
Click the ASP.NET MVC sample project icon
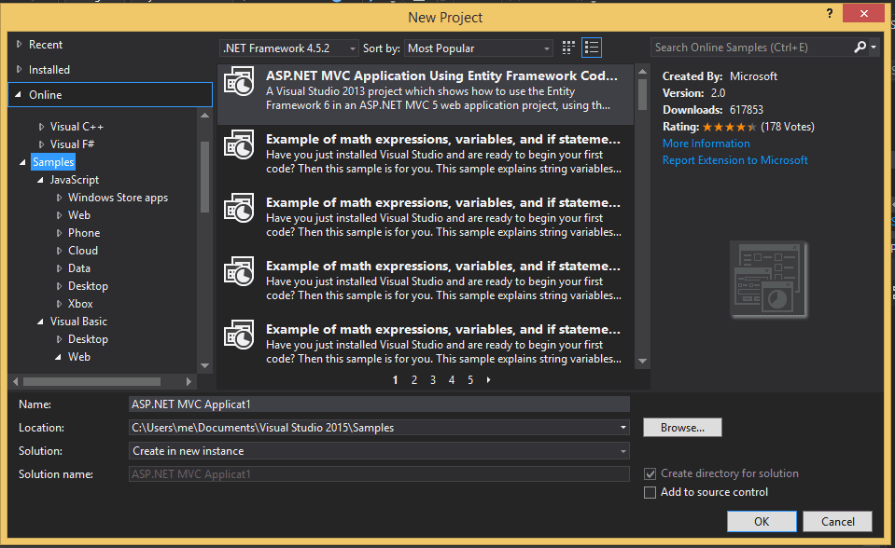(x=240, y=83)
